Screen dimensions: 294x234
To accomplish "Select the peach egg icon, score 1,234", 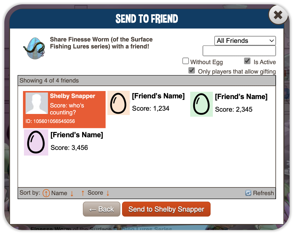I will tap(118, 103).
